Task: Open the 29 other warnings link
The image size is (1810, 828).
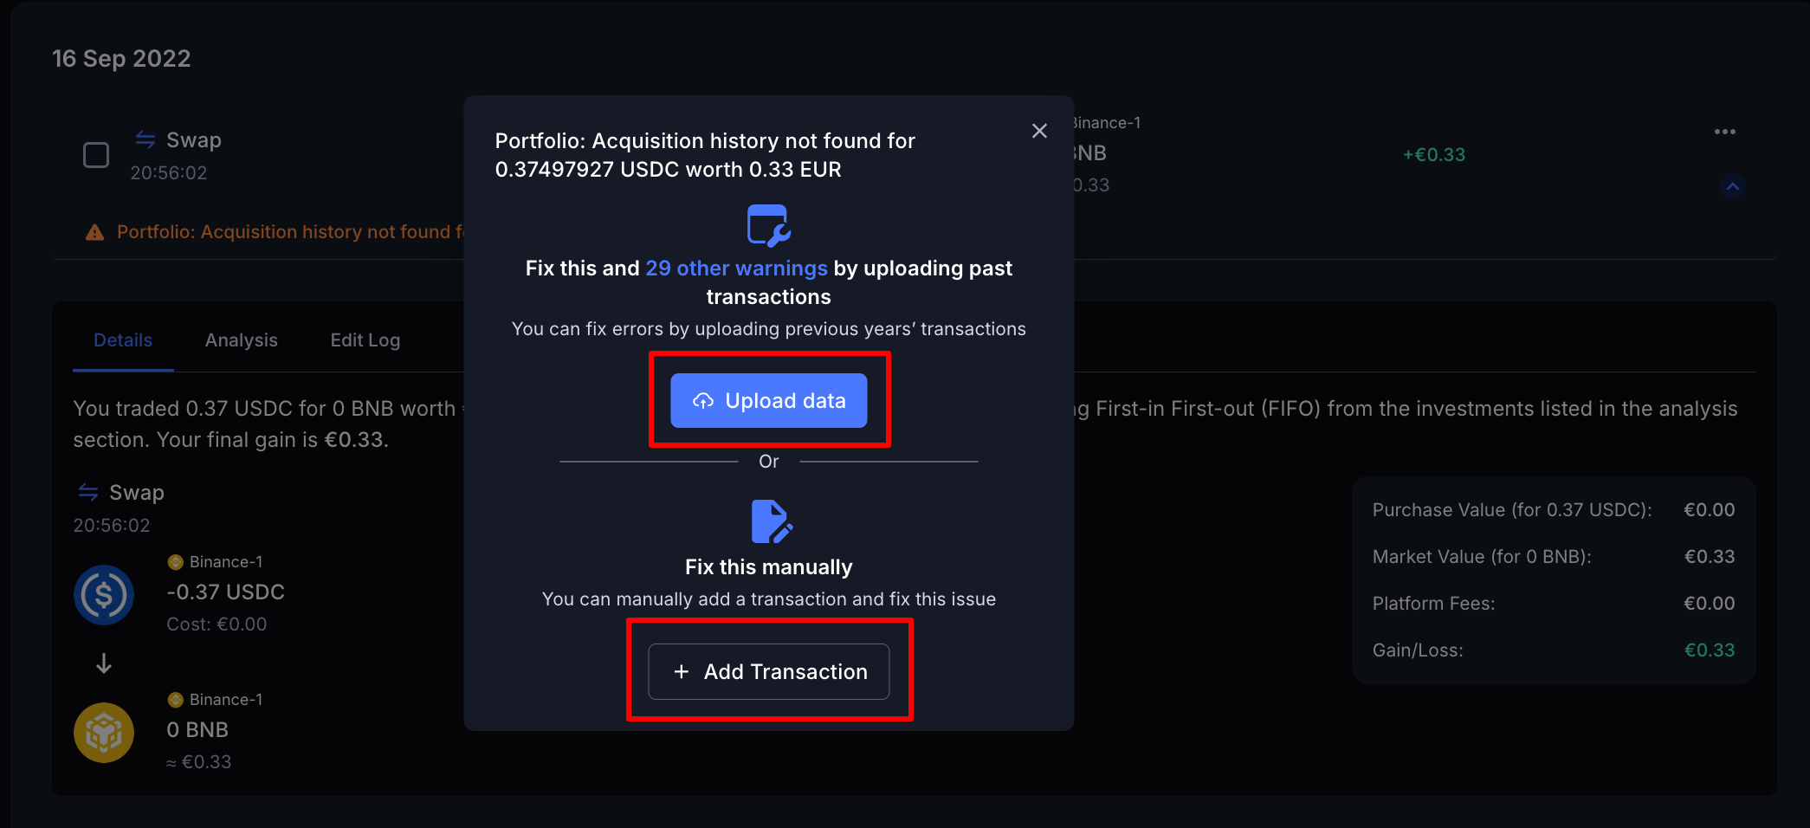Action: pos(735,268)
